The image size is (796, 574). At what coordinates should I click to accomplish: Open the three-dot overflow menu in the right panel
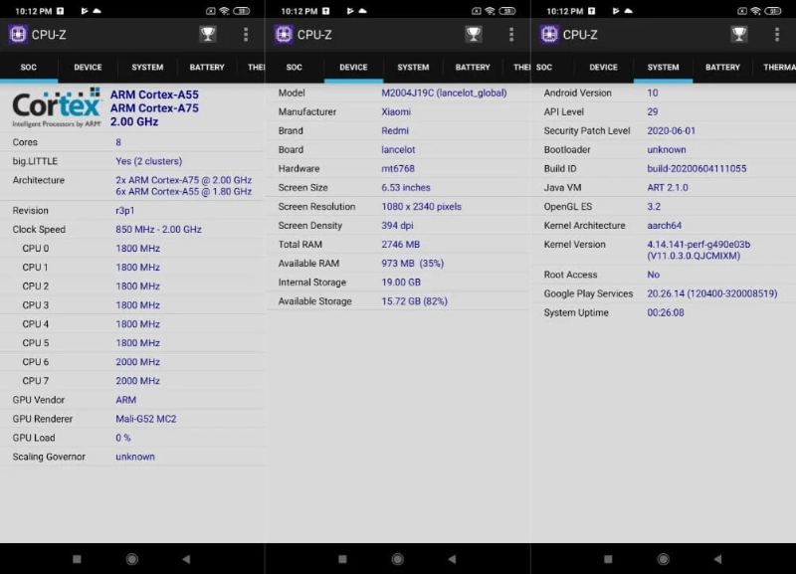777,35
